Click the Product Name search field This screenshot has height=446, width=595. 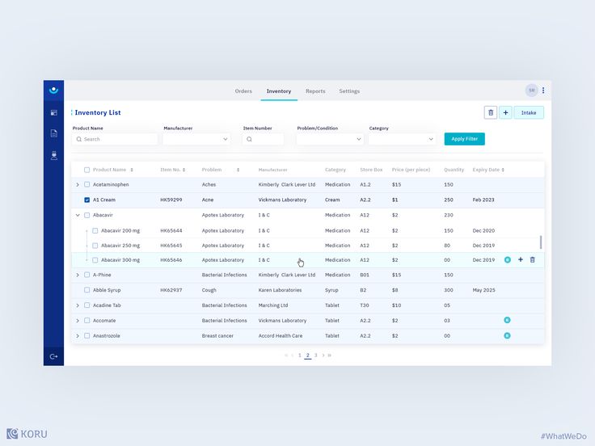pyautogui.click(x=115, y=139)
